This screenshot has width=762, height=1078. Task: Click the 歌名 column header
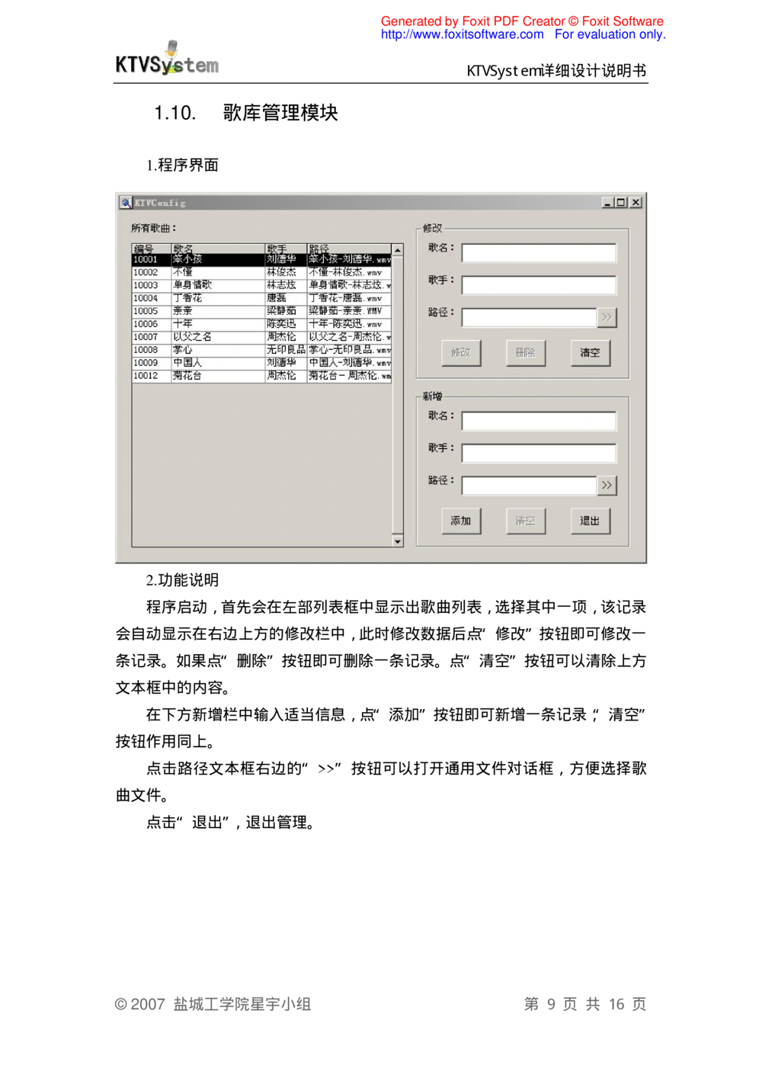pyautogui.click(x=217, y=249)
